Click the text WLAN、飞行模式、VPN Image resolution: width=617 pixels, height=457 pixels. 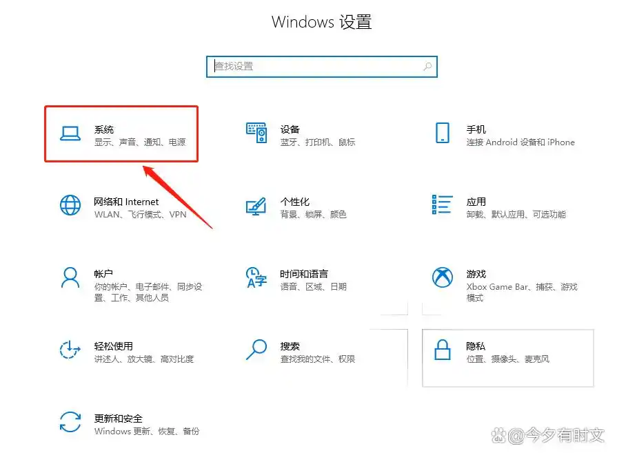pos(140,214)
